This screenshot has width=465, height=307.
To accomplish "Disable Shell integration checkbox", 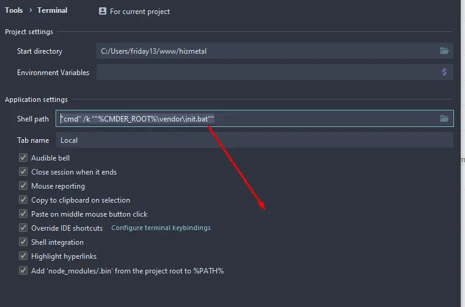I will pos(23,242).
